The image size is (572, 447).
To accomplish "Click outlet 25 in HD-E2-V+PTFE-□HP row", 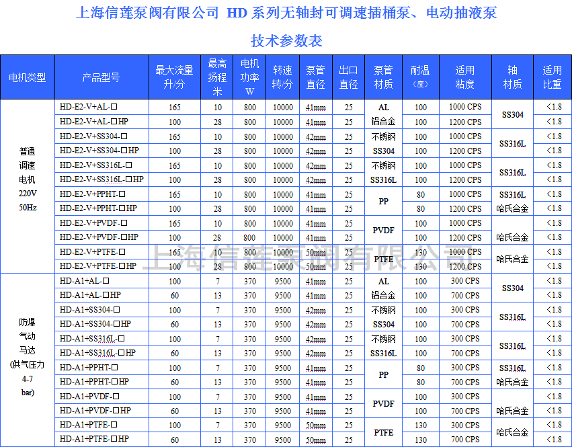I will click(349, 266).
